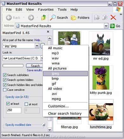Screen dimensions: 124x139
Task: Toggle Search system folders checkbox
Action: click(4, 80)
